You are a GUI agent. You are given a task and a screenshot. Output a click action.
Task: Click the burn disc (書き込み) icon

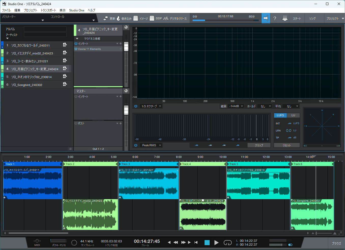tap(118, 18)
